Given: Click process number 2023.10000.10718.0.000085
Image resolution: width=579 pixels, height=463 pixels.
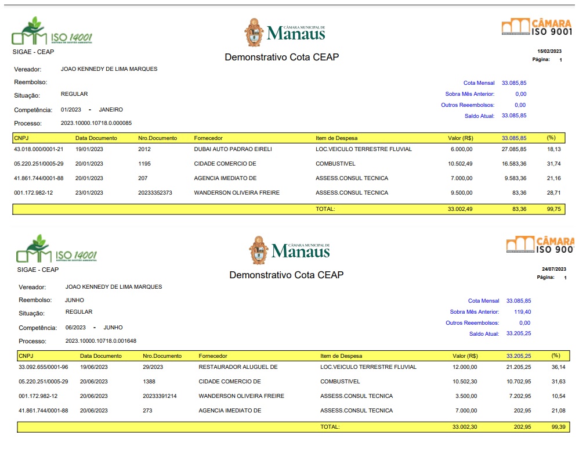Looking at the screenshot, I should 96,123.
